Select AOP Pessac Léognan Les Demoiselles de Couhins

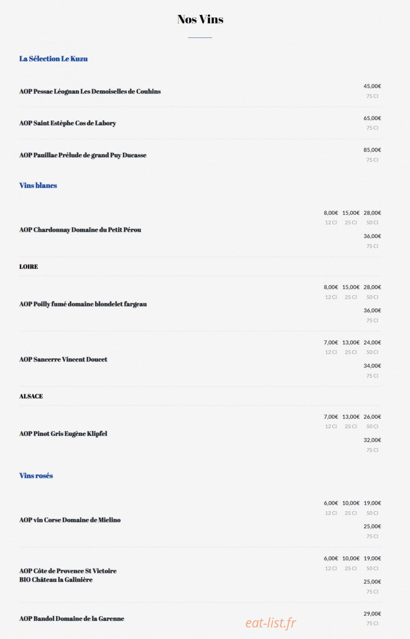coord(90,91)
